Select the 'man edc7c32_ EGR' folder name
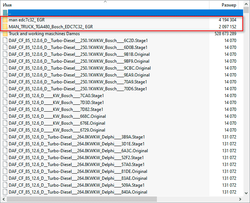This screenshot has height=203, width=250. pos(26,20)
